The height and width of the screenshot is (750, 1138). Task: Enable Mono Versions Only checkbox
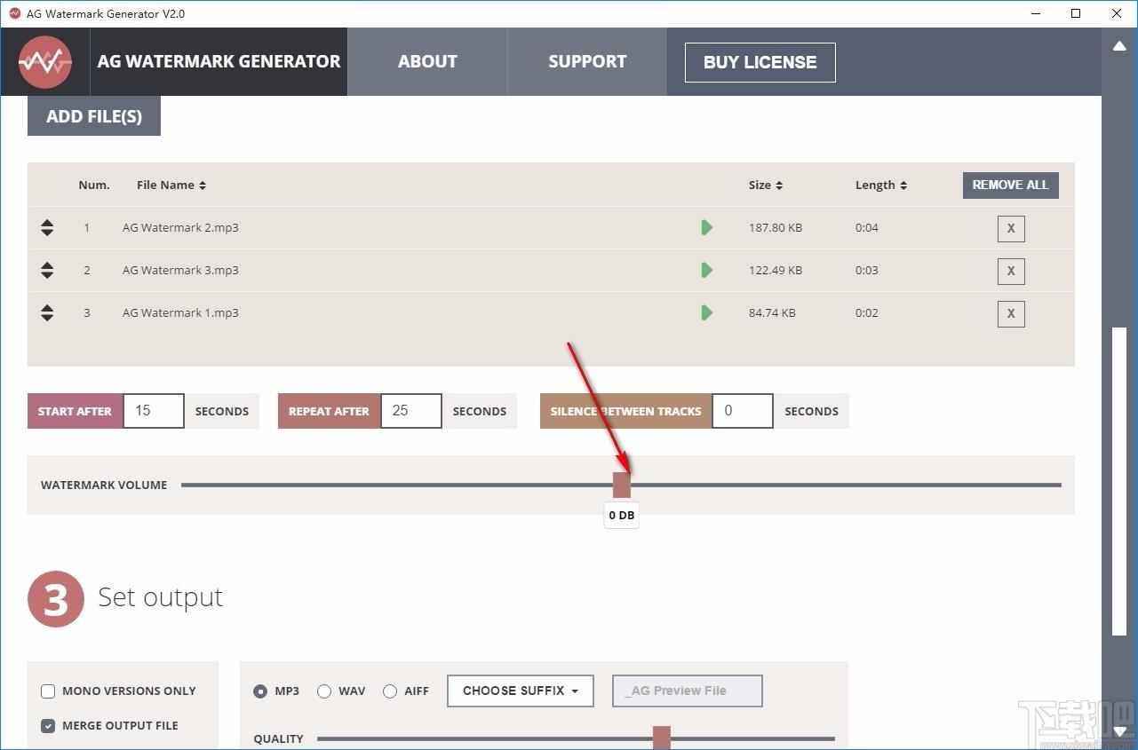[x=48, y=691]
